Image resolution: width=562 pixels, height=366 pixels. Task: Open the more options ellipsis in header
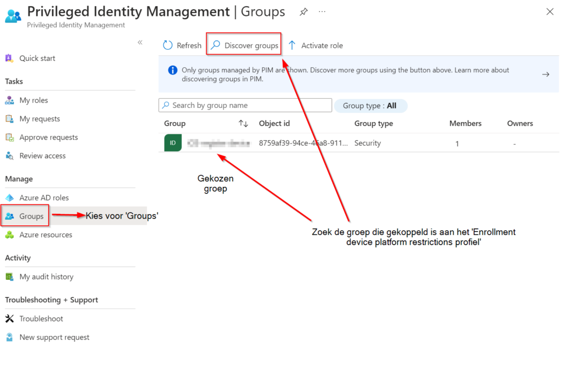[x=322, y=12]
